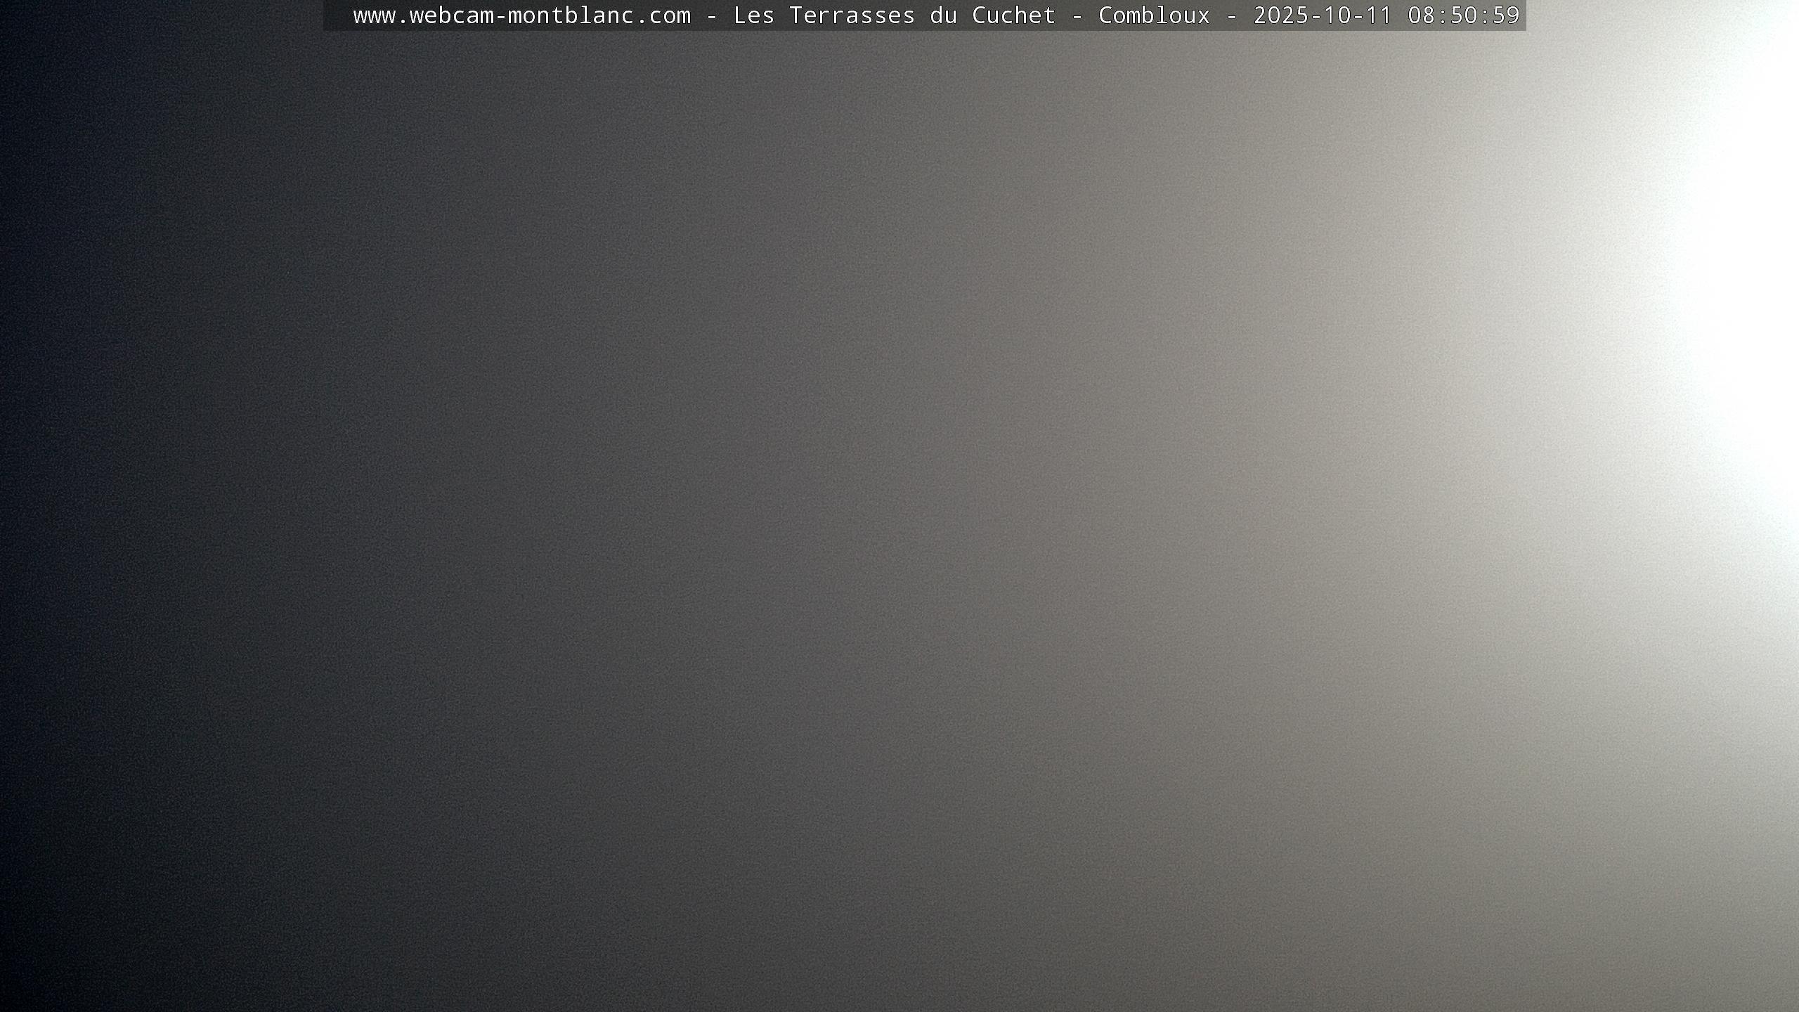This screenshot has width=1799, height=1012.
Task: Click the hour "08" in the timestamp
Action: (x=1421, y=15)
